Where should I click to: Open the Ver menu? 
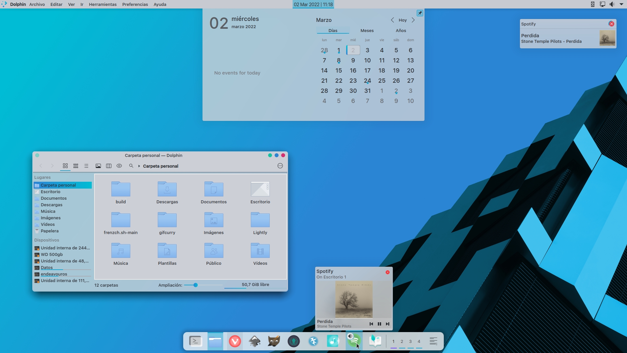pyautogui.click(x=71, y=4)
